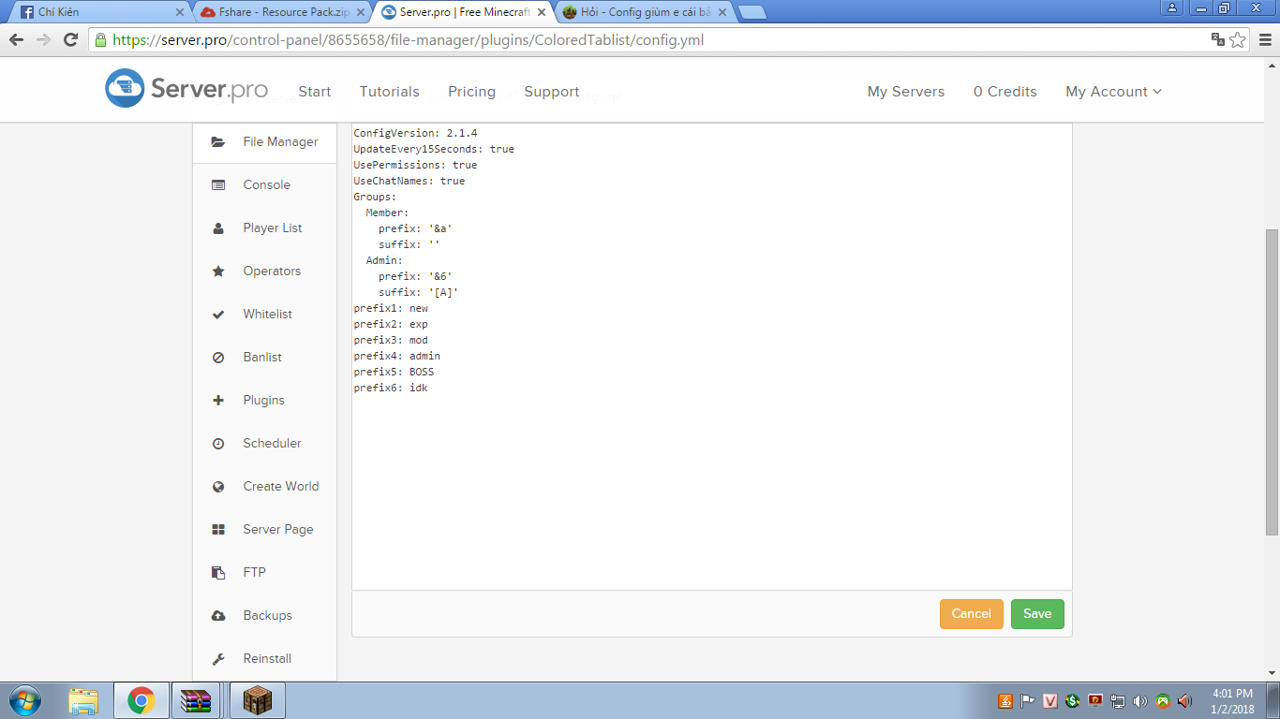This screenshot has width=1280, height=719.
Task: Click the Operators star icon
Action: pyautogui.click(x=218, y=271)
